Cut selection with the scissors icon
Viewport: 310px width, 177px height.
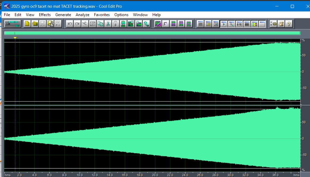point(108,24)
